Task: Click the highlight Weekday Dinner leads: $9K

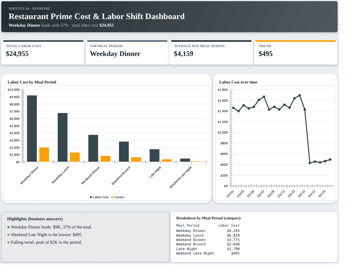Action: coord(51,227)
